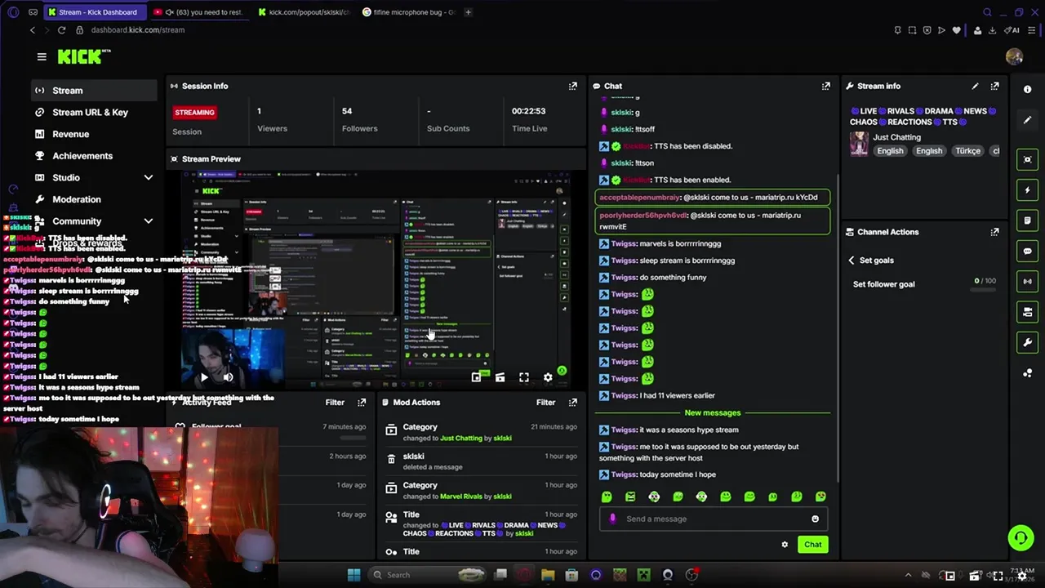1045x588 pixels.
Task: Expand the Studio sidebar section
Action: (148, 178)
